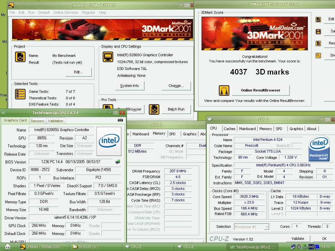Viewport: 335px width, 251px height.
Task: Click the Code Name value Prescott
Action: click(x=252, y=145)
